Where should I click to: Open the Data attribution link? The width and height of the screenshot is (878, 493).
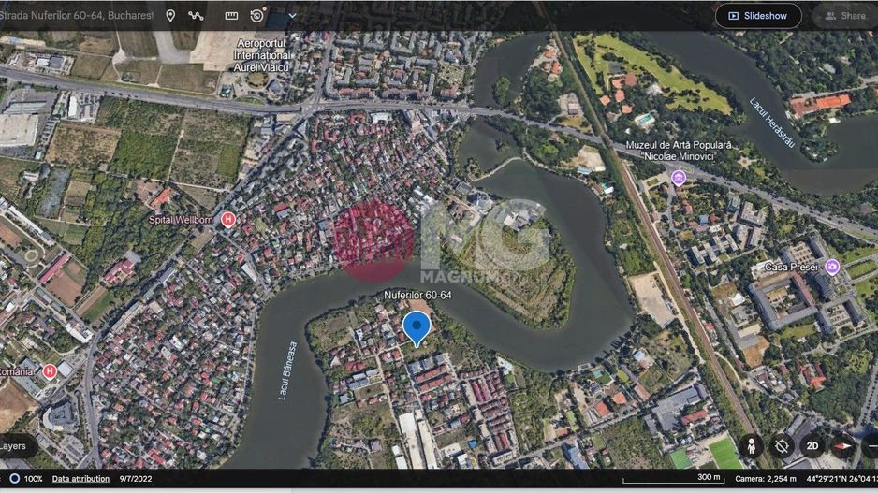[x=80, y=479]
